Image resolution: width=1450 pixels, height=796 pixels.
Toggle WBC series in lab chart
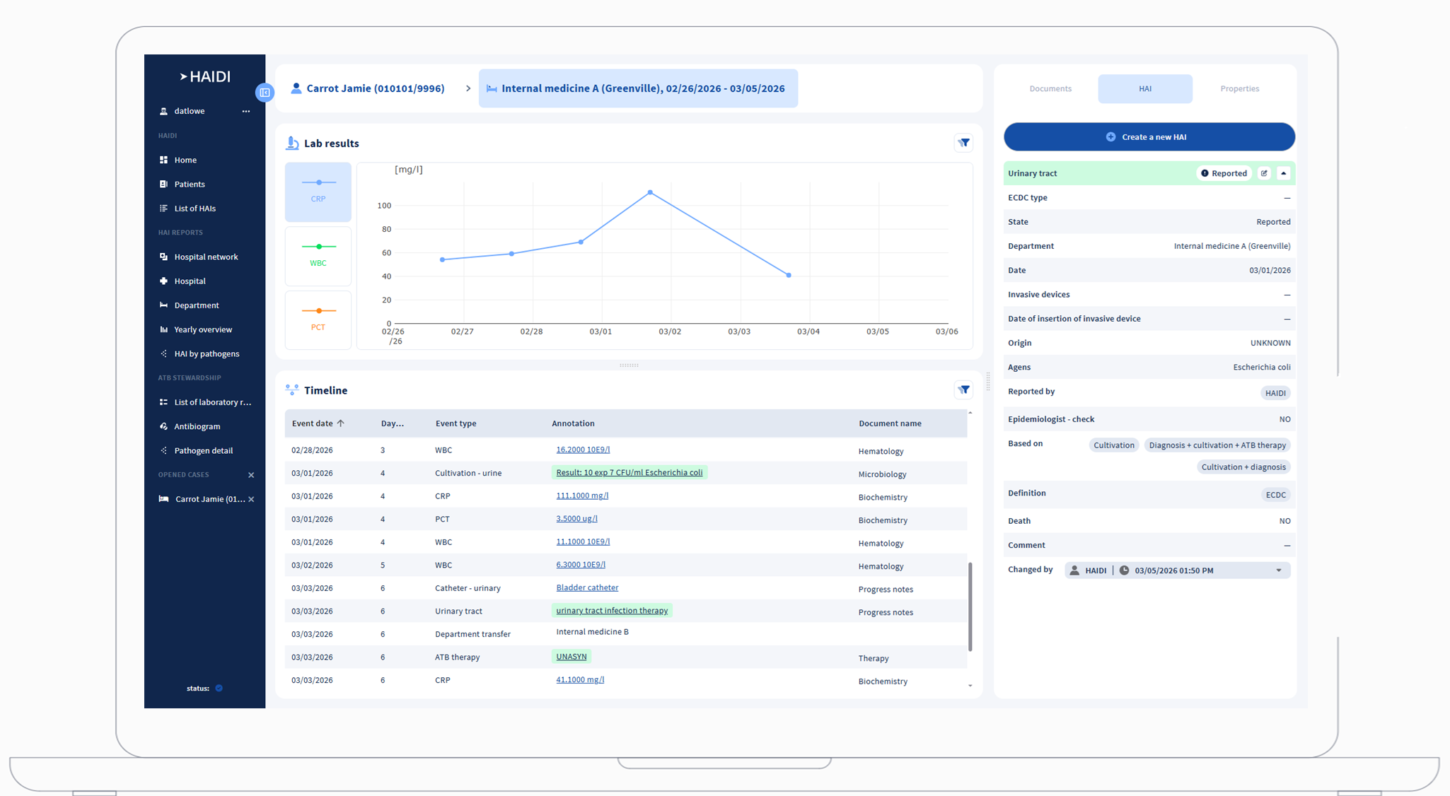[318, 255]
